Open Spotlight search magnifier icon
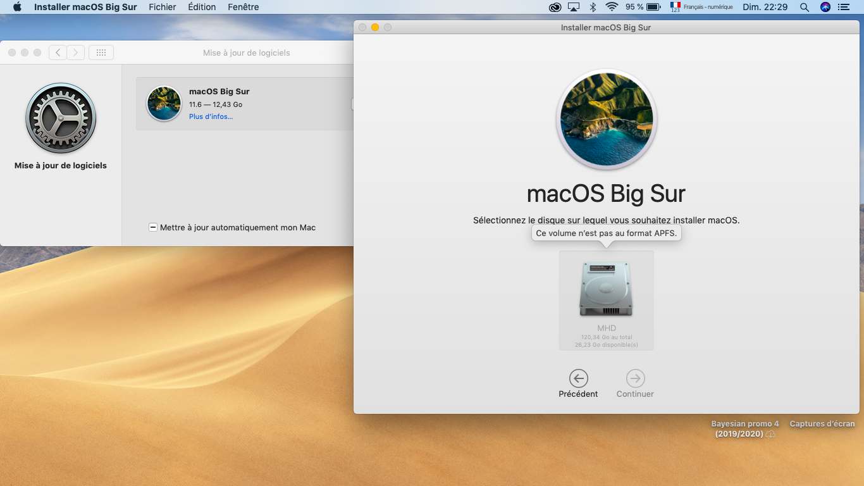This screenshot has height=486, width=864. [805, 7]
